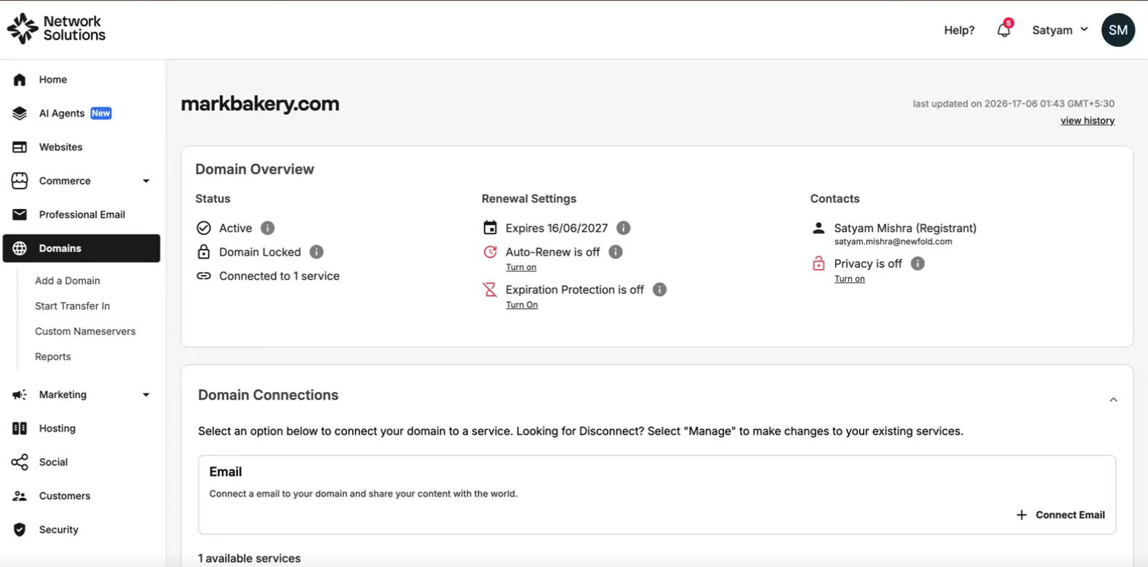
Task: Select Add a Domain submenu item
Action: 68,280
